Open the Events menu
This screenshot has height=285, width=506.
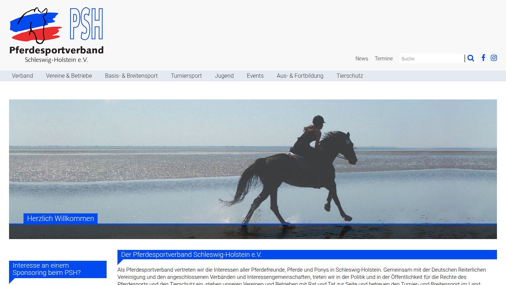click(255, 76)
